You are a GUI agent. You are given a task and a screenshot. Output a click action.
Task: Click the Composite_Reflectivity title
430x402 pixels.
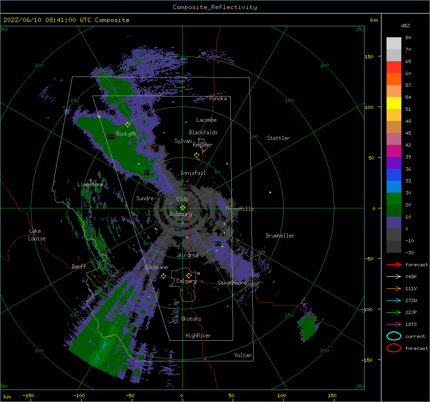pos(215,7)
